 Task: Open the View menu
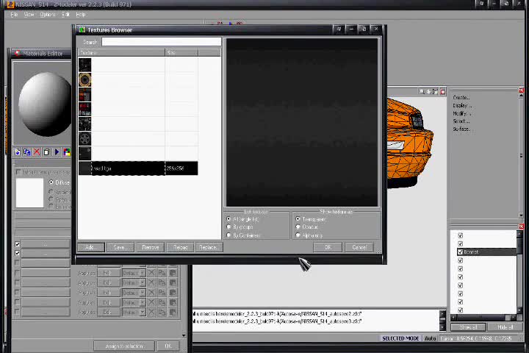coord(29,15)
